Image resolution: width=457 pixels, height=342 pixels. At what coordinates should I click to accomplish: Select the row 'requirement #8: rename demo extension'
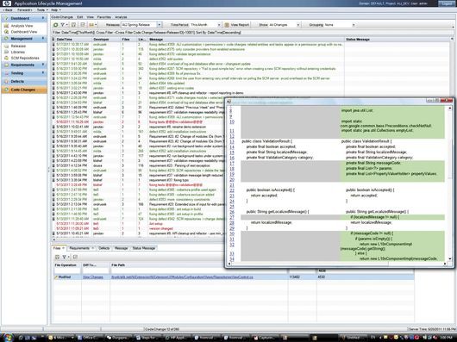click(138, 127)
